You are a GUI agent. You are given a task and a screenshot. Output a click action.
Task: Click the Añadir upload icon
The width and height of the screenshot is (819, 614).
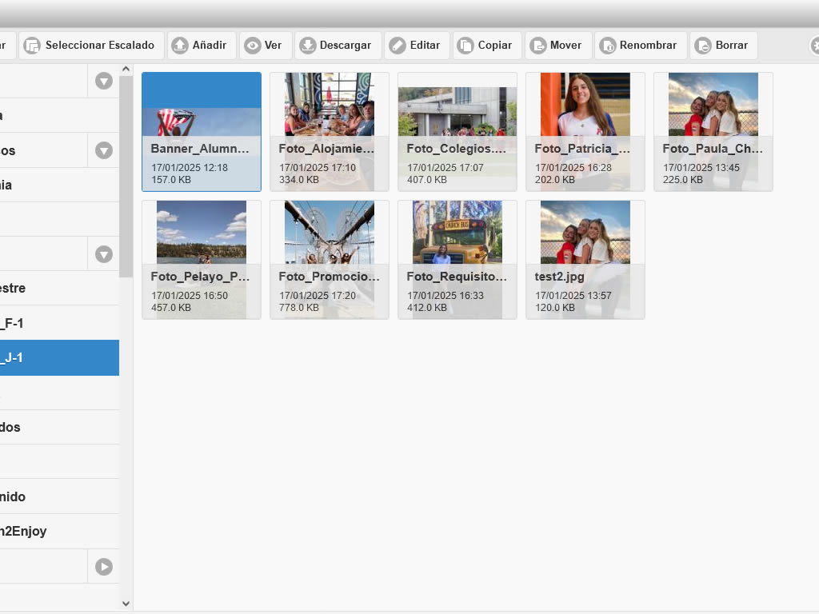(181, 46)
